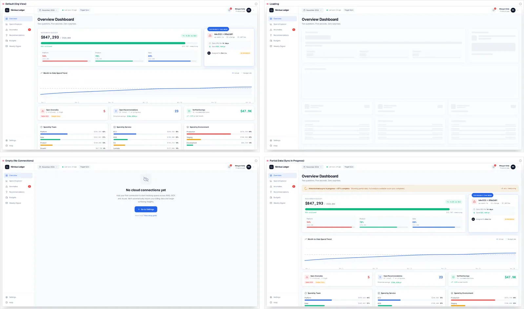Click Trigger Sync in Loading frame

click(349, 10)
